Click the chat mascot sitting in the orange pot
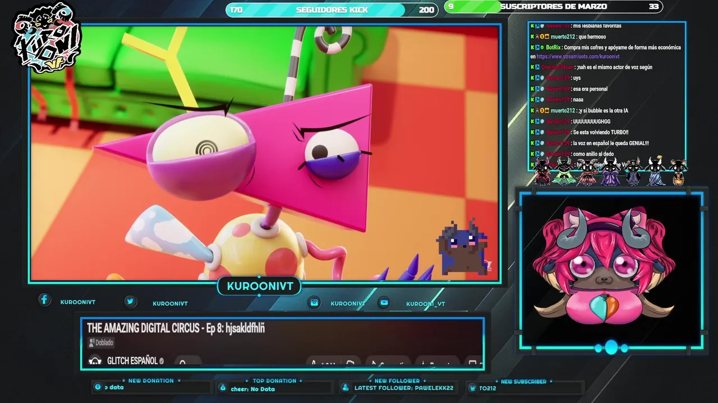Image resolution: width=718 pixels, height=403 pixels. click(678, 172)
